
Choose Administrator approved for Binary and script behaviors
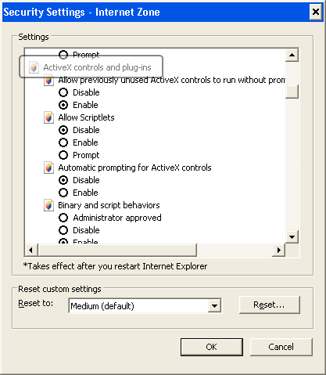(63, 218)
